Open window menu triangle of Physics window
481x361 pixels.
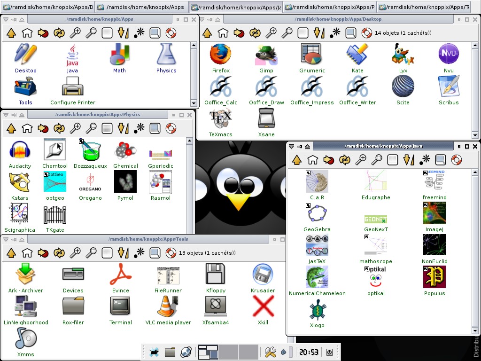(6, 115)
